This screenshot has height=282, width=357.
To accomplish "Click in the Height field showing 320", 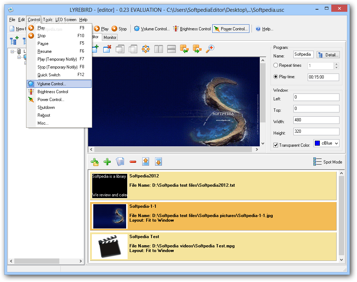I will [316, 131].
